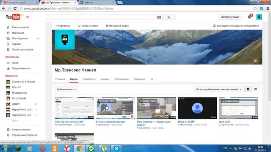
Task: Open the Chrome menu button
Action: point(268,8)
